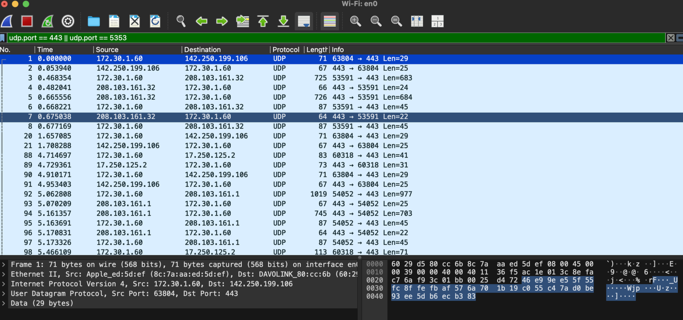Stop the running capture
The height and width of the screenshot is (320, 683).
[27, 21]
